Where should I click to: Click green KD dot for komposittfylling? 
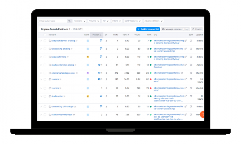(151, 57)
